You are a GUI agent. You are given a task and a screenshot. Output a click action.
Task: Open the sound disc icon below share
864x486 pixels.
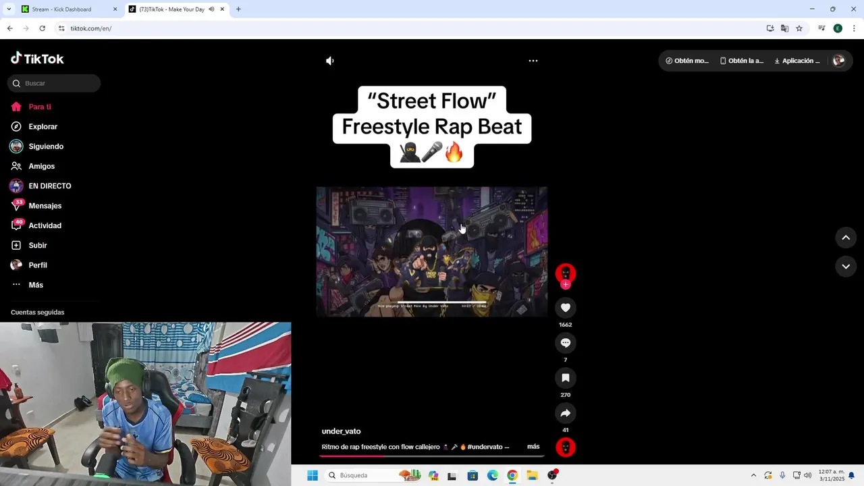566,448
